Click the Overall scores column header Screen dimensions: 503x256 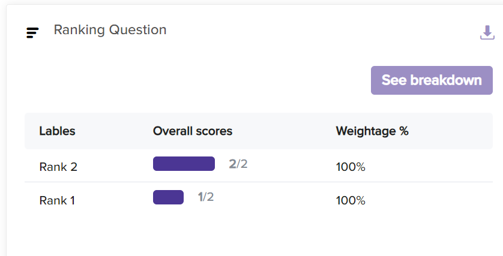click(192, 131)
